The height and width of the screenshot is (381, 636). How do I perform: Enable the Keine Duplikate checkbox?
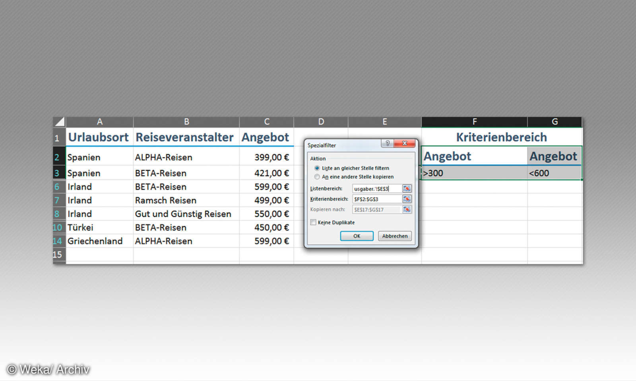(x=313, y=223)
